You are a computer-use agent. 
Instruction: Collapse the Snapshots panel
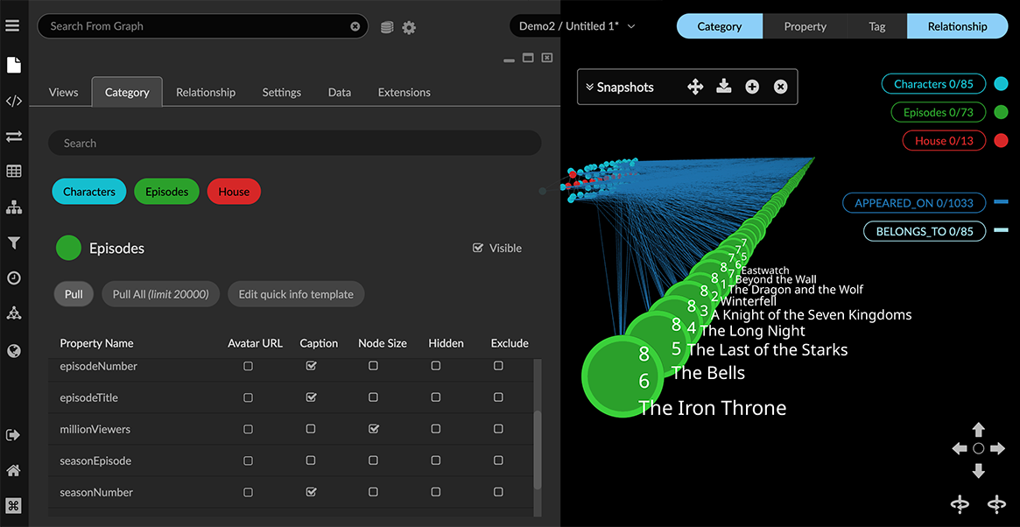pos(590,88)
